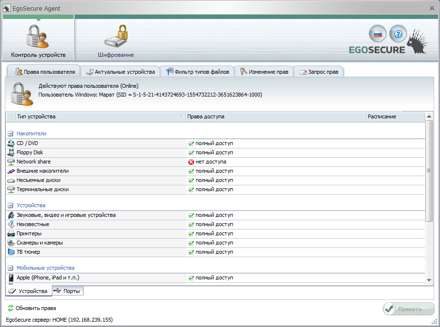Screen dimensions: 440x327
Task: Select the Звуковые, видео и игровые устройства row text
Action: point(66,215)
